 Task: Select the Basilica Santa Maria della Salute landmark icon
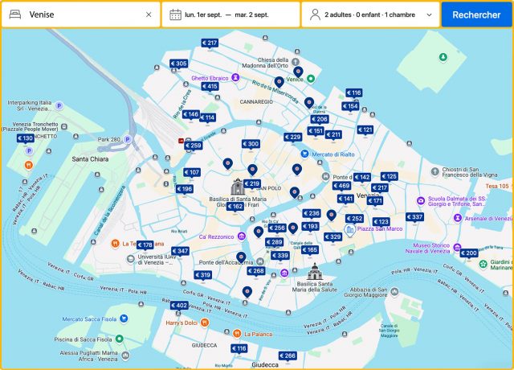[313, 271]
